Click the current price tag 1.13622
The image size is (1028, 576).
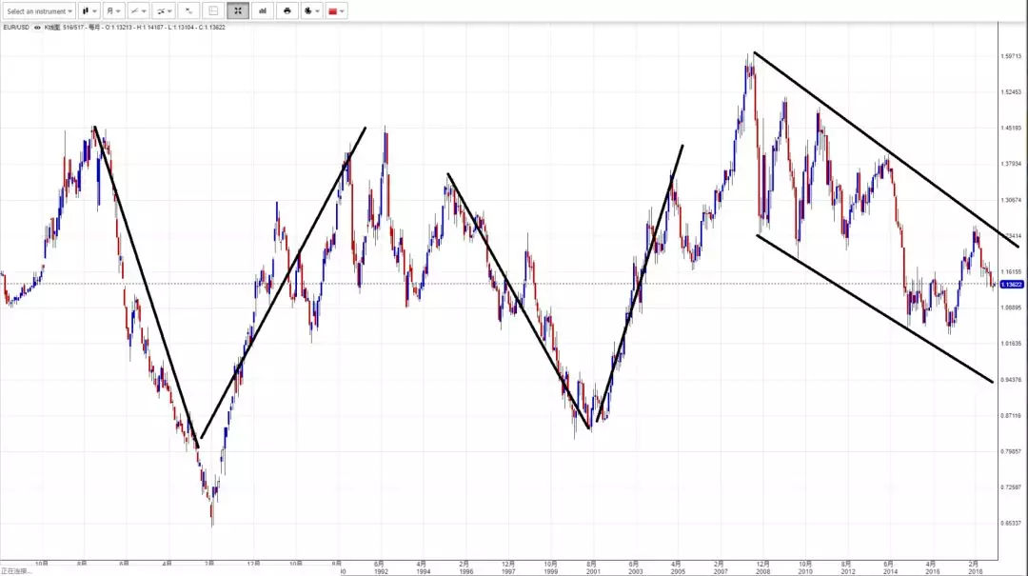1011,284
